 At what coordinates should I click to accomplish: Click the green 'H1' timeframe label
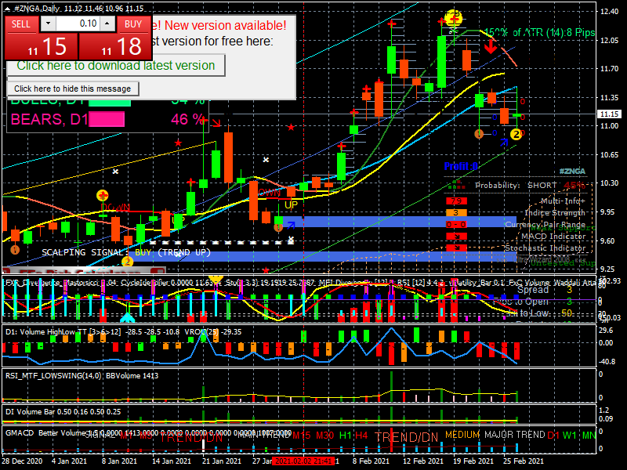click(345, 436)
